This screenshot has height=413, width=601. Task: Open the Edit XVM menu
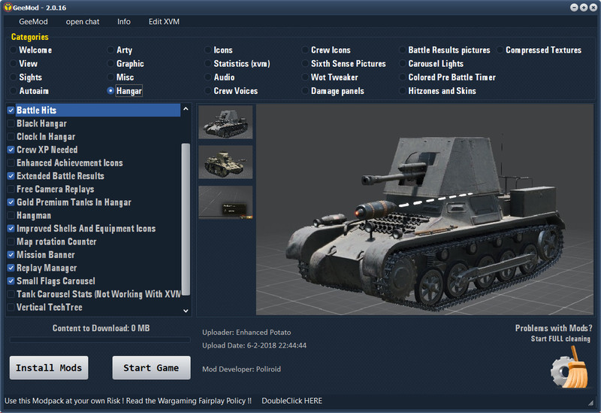click(164, 22)
